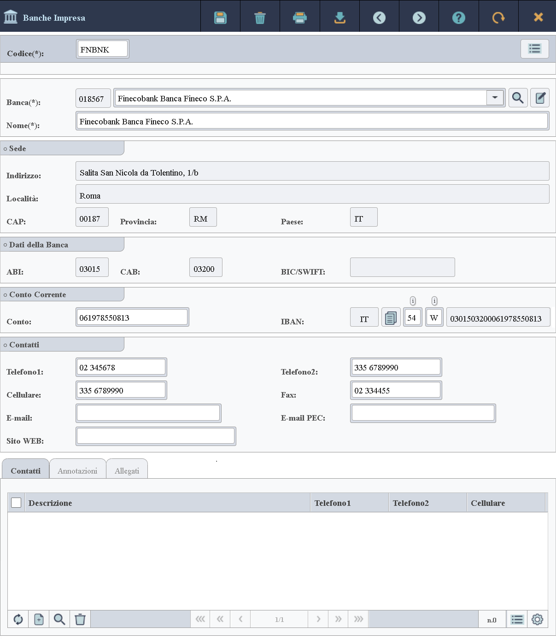Image resolution: width=556 pixels, height=639 pixels.
Task: Tick the select-all checkbox in Descrizione header
Action: coord(16,503)
